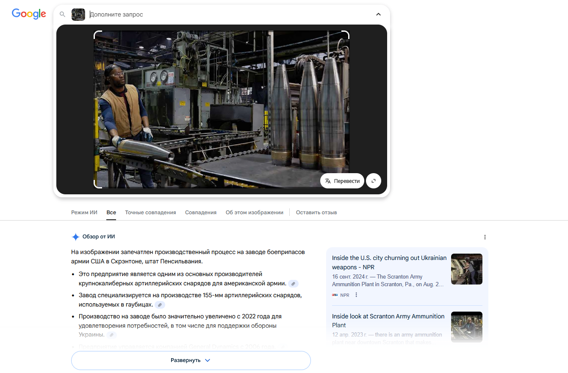Click the magnifier icon in the search bar
568x373 pixels.
(x=63, y=14)
